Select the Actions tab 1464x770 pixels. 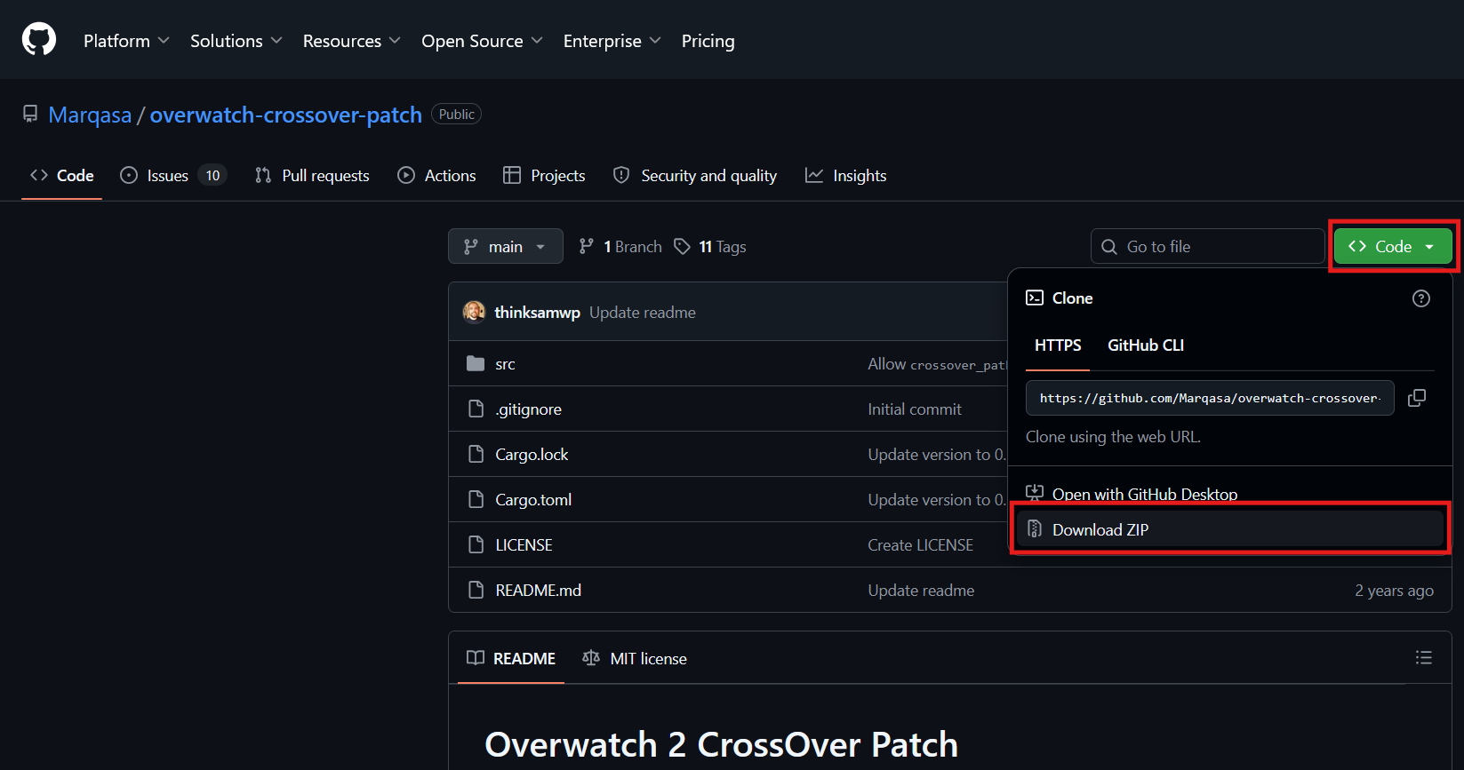point(436,176)
